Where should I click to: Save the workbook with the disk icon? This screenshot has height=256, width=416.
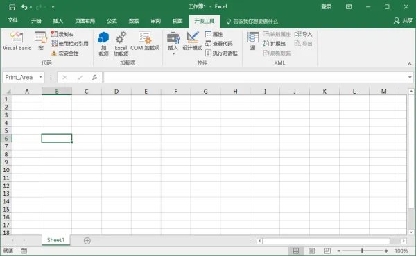(12, 7)
